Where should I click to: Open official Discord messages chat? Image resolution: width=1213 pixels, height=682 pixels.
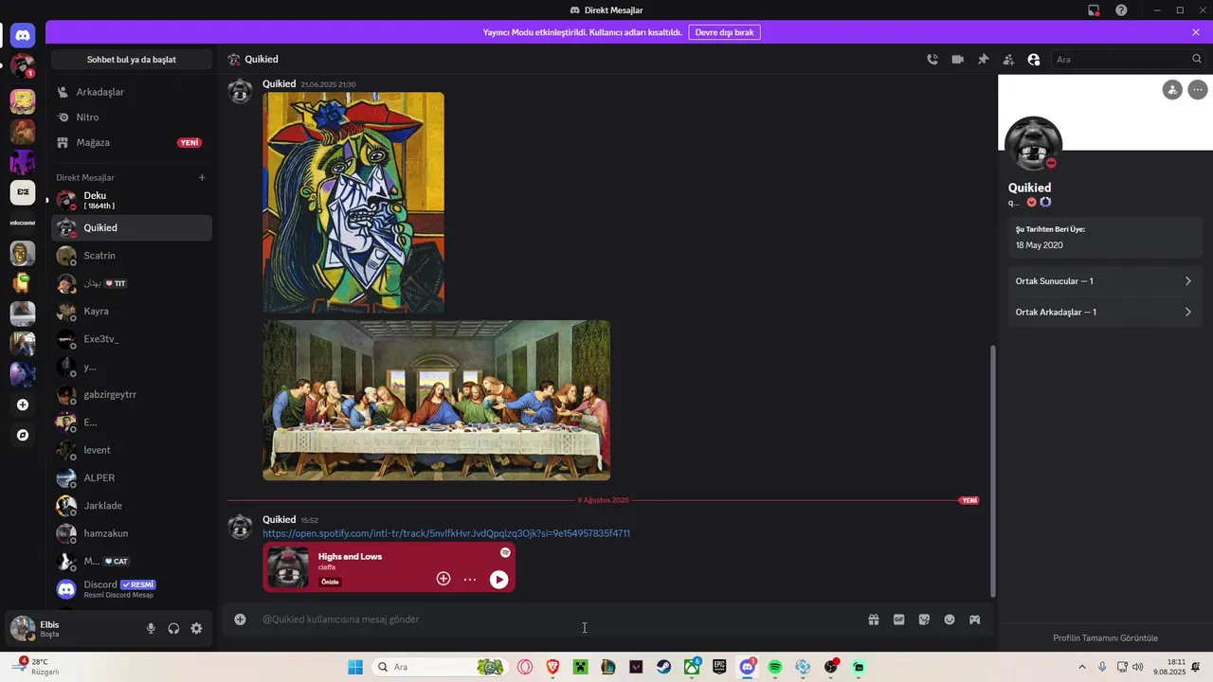132,589
